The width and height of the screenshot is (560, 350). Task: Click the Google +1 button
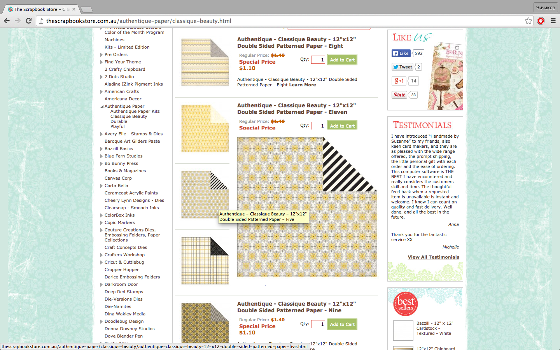(399, 81)
